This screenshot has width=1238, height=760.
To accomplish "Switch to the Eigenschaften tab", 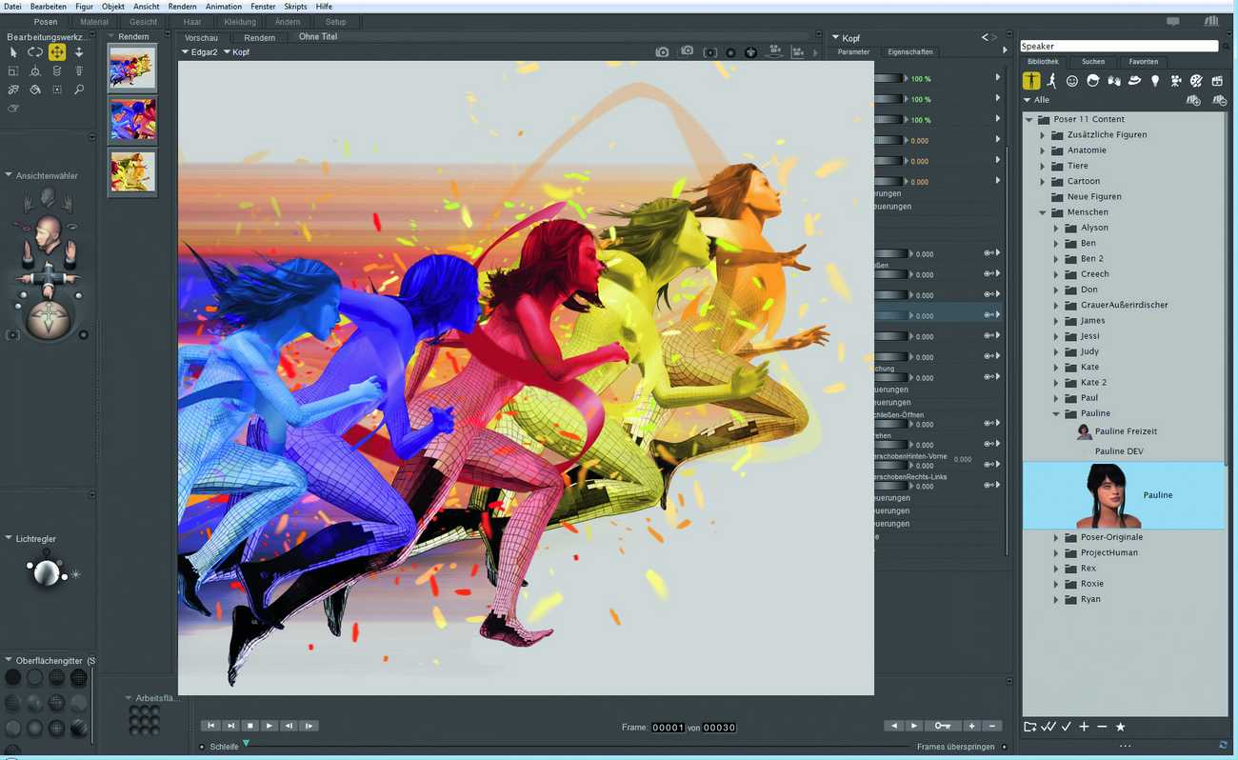I will pyautogui.click(x=910, y=52).
